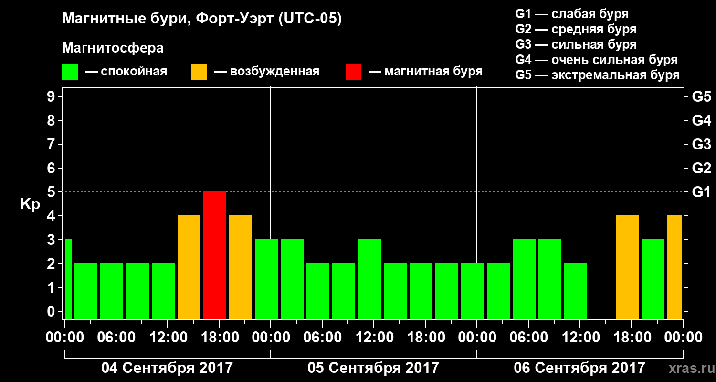Click the chart title 'Магнитные бури, Форт-Уэрт (UTC-05)'

(x=202, y=20)
